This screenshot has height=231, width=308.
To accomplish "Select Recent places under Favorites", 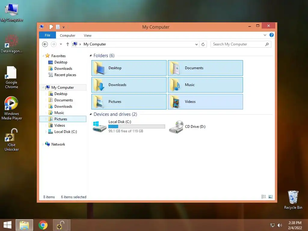I will (x=65, y=75).
